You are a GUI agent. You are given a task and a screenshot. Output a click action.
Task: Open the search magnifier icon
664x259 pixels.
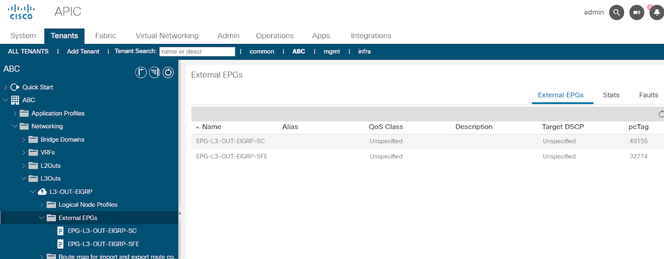click(616, 12)
